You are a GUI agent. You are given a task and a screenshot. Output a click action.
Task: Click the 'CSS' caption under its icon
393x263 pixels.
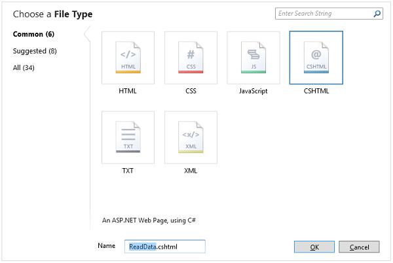click(x=191, y=91)
